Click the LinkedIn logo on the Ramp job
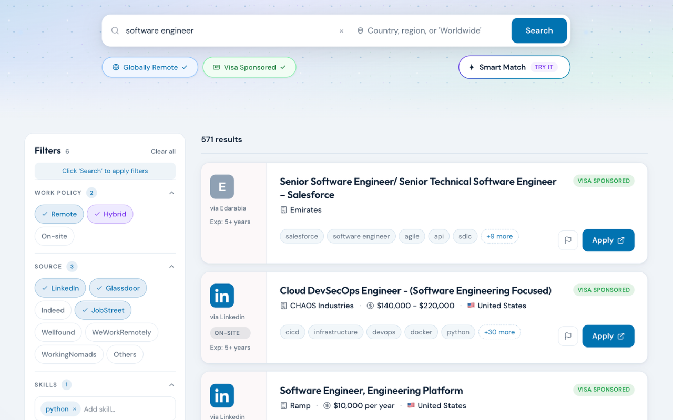This screenshot has width=673, height=420. (x=222, y=395)
